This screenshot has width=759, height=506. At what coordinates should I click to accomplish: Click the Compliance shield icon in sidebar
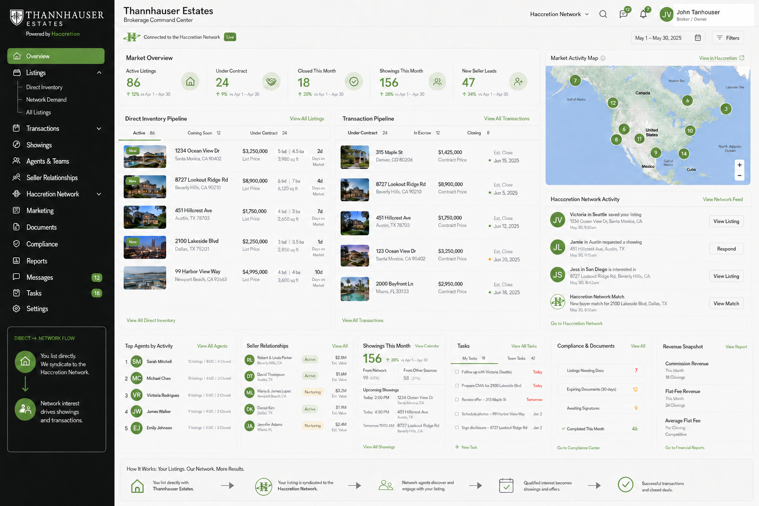pyautogui.click(x=17, y=244)
